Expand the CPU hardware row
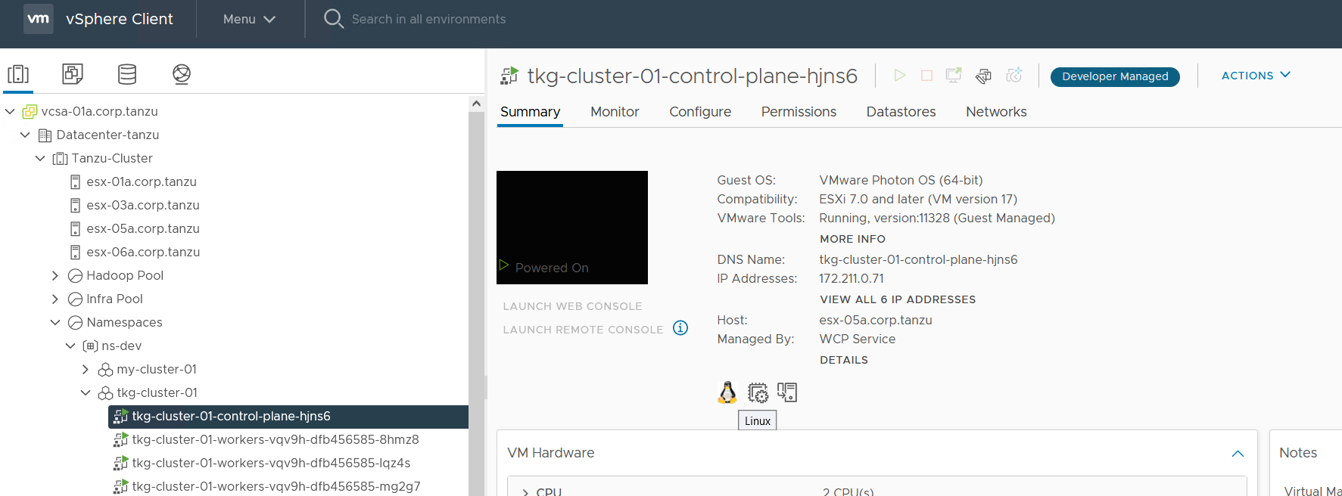Viewport: 1342px width, 496px height. point(525,491)
